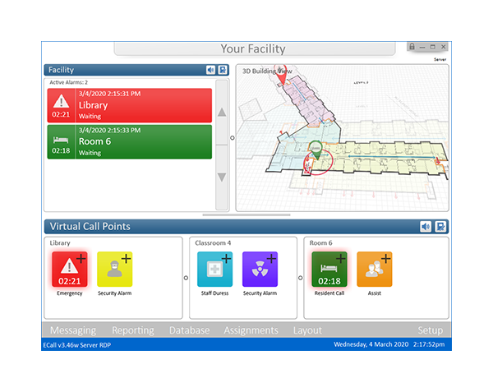Click the red Library map pin marker
The image size is (493, 392).
(281, 75)
